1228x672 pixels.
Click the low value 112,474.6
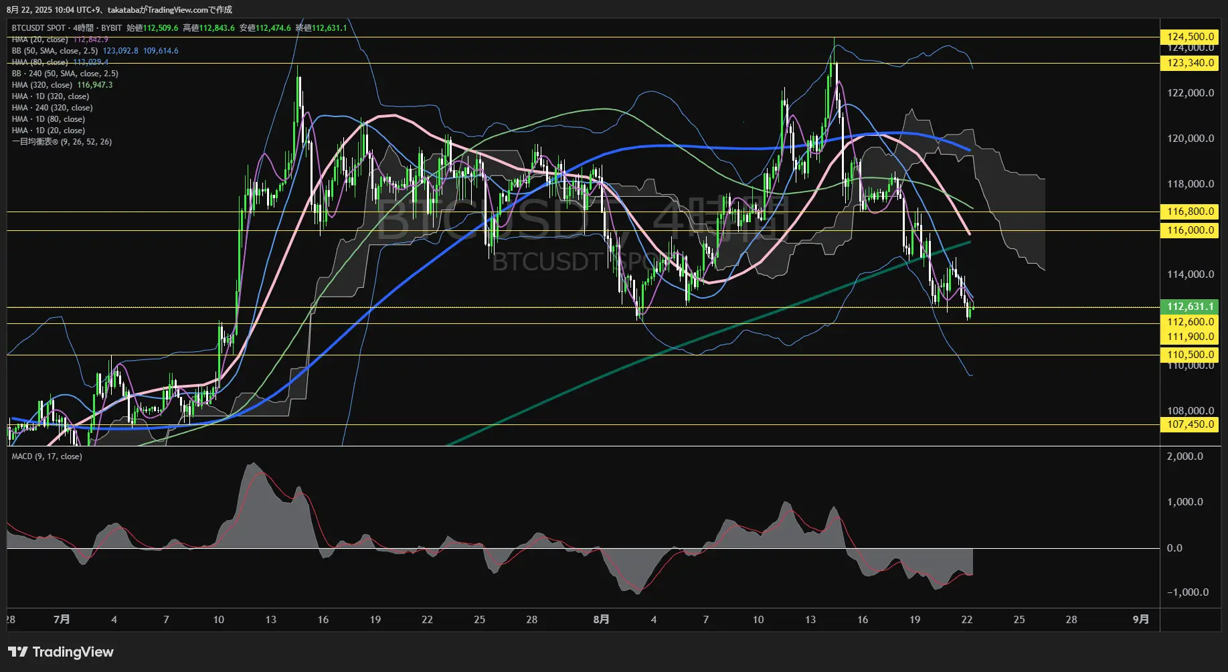point(273,28)
